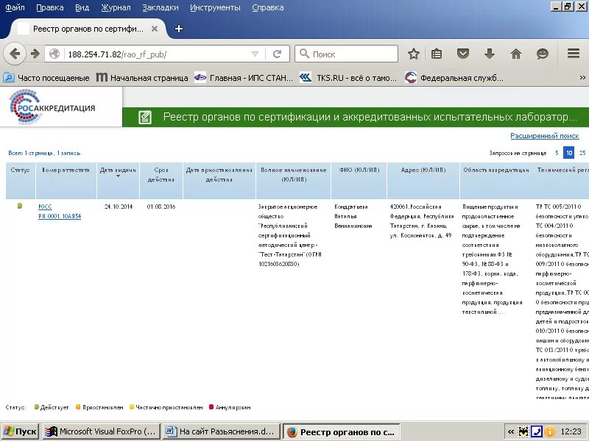Viewport: 589px width, 441px height.
Task: Open URL history dropdown arrow
Action: point(255,54)
